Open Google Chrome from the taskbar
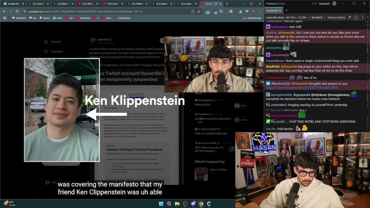The width and height of the screenshot is (370, 208). (x=201, y=204)
